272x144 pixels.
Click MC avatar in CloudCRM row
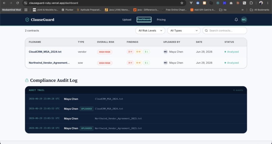[165, 52]
